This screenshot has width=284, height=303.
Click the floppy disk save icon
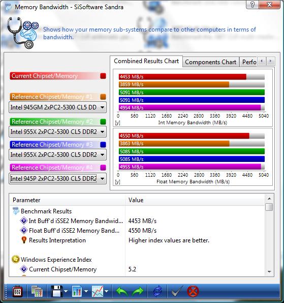(57, 291)
